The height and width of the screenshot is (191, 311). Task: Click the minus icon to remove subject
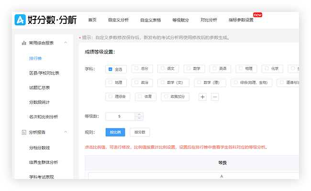coord(215,97)
